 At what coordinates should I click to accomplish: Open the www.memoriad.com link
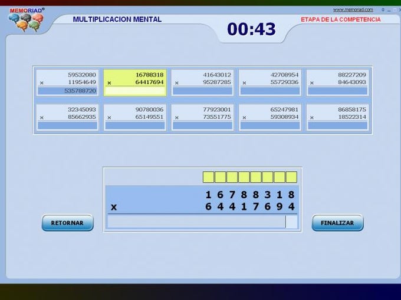[353, 9]
